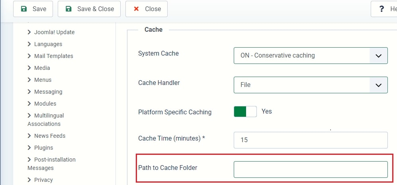Click the chevron beside Mail Templates

pyautogui.click(x=29, y=56)
